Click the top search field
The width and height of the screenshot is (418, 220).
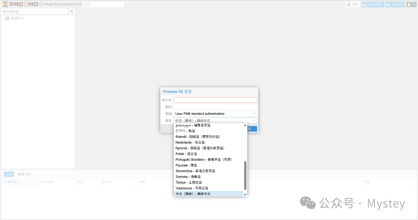pos(104,5)
